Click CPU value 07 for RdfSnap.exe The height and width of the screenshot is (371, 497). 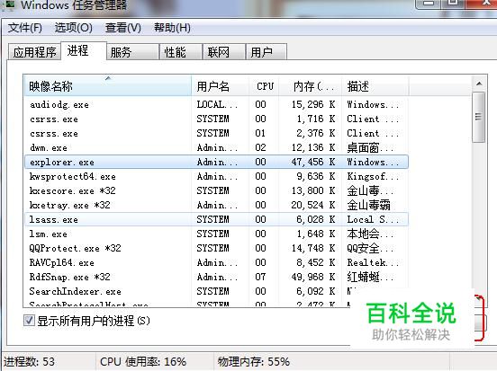point(260,277)
